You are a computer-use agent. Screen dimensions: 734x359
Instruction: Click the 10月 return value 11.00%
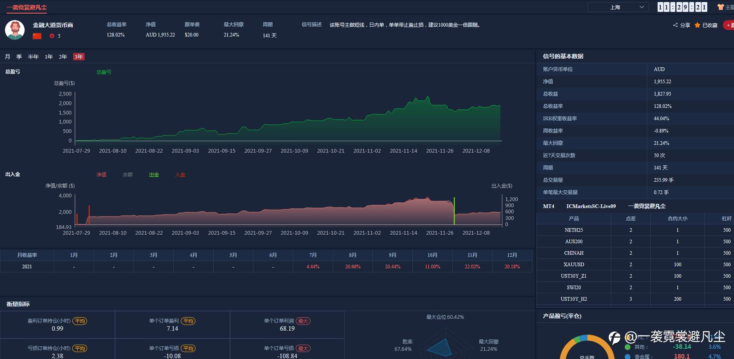coord(433,267)
